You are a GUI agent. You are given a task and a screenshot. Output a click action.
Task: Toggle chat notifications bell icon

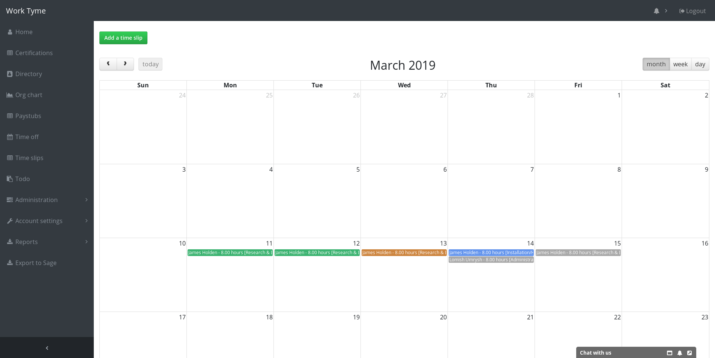pos(679,353)
